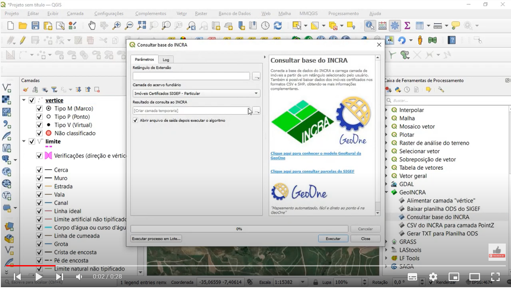Click the dialog help panel scrollbar
The width and height of the screenshot is (511, 288).
coord(378,135)
